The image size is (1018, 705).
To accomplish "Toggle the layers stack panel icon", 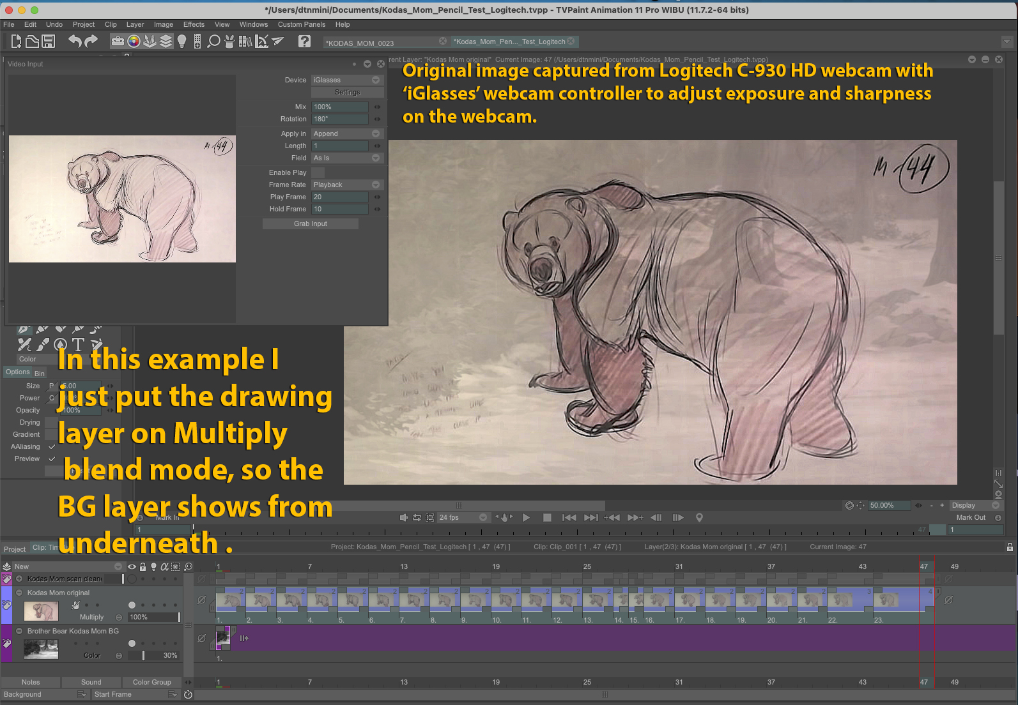I will tap(166, 42).
